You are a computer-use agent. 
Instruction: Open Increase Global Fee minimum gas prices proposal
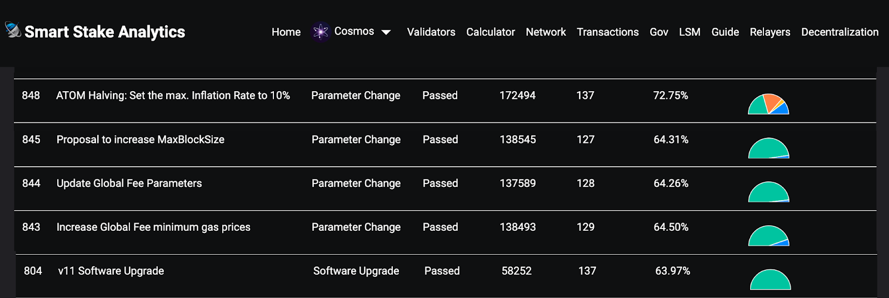tap(153, 227)
